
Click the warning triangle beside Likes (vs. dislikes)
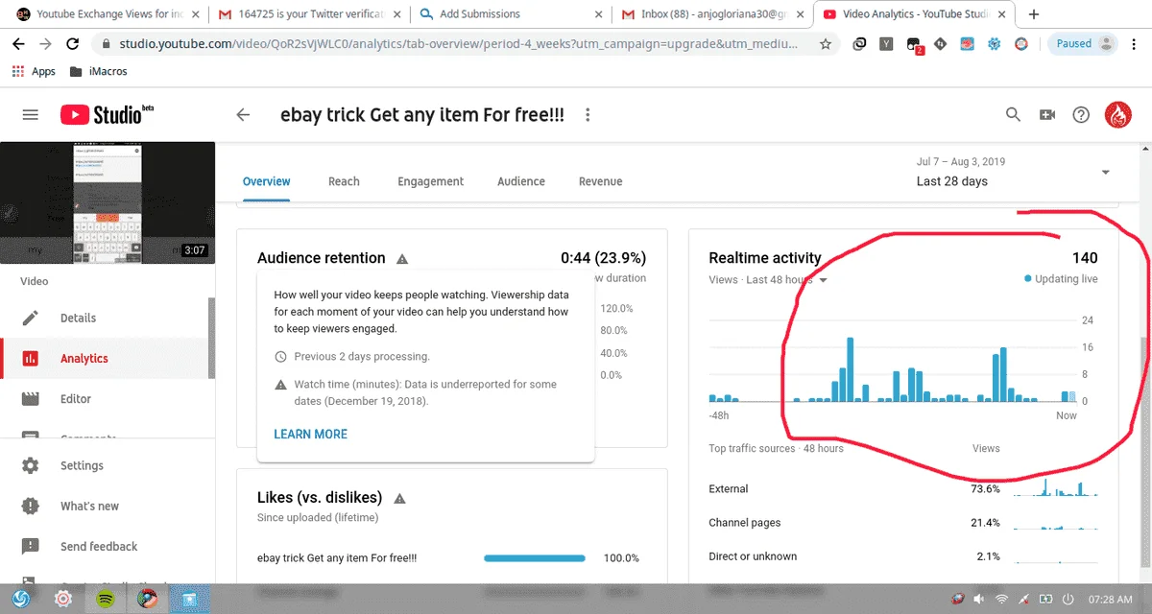(399, 498)
